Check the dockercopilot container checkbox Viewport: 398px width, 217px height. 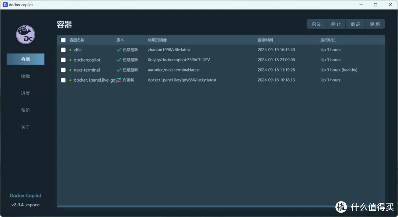[63, 60]
